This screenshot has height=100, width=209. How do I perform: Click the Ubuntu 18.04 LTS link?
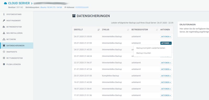(51, 8)
